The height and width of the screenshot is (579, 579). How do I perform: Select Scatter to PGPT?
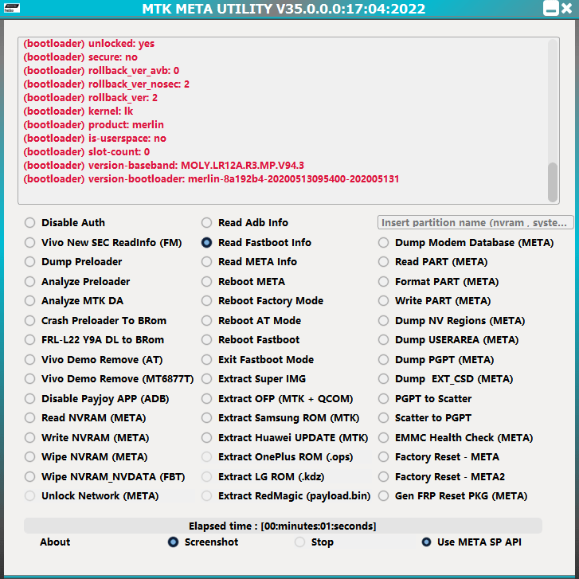[384, 418]
